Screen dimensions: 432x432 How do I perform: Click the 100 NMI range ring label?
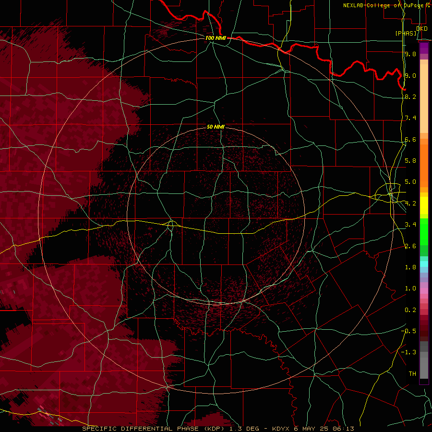click(x=216, y=38)
